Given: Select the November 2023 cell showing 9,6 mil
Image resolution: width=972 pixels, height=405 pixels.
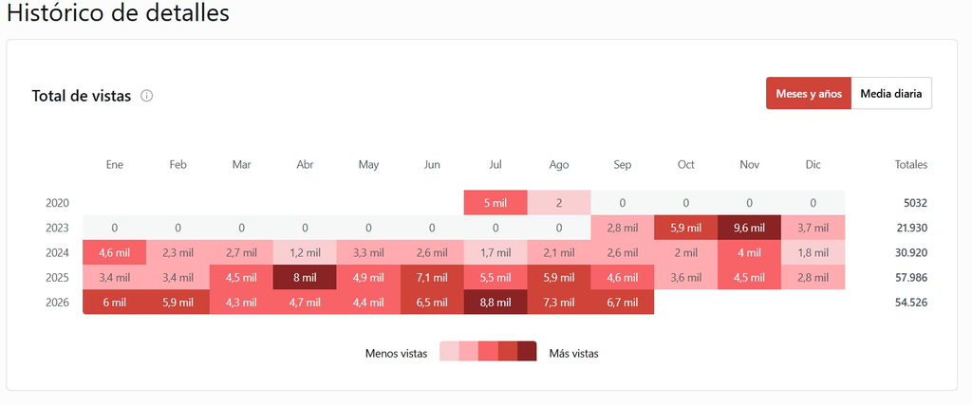Looking at the screenshot, I should tap(750, 228).
